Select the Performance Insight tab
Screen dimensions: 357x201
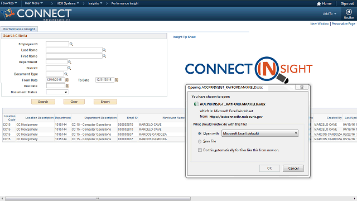pyautogui.click(x=19, y=29)
